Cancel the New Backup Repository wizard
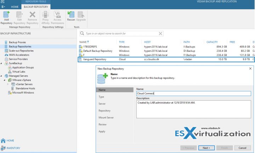The width and height of the screenshot is (255, 153). tap(242, 148)
